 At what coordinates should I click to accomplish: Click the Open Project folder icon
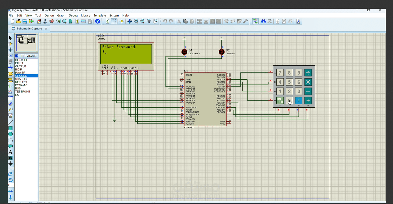pos(19,21)
